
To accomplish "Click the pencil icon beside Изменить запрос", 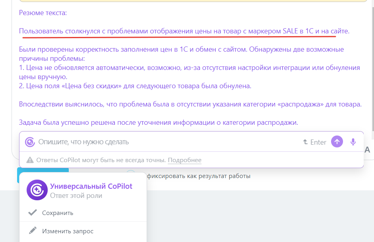I will click(x=33, y=231).
